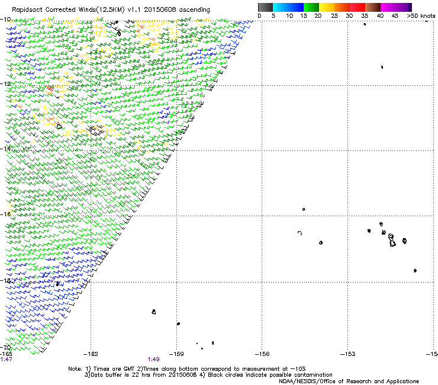Click the '-18' latitude axis label

5,280
